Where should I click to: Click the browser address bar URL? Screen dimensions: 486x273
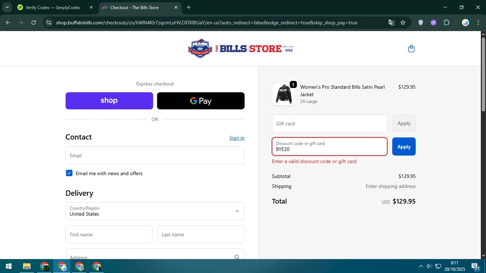(x=207, y=23)
